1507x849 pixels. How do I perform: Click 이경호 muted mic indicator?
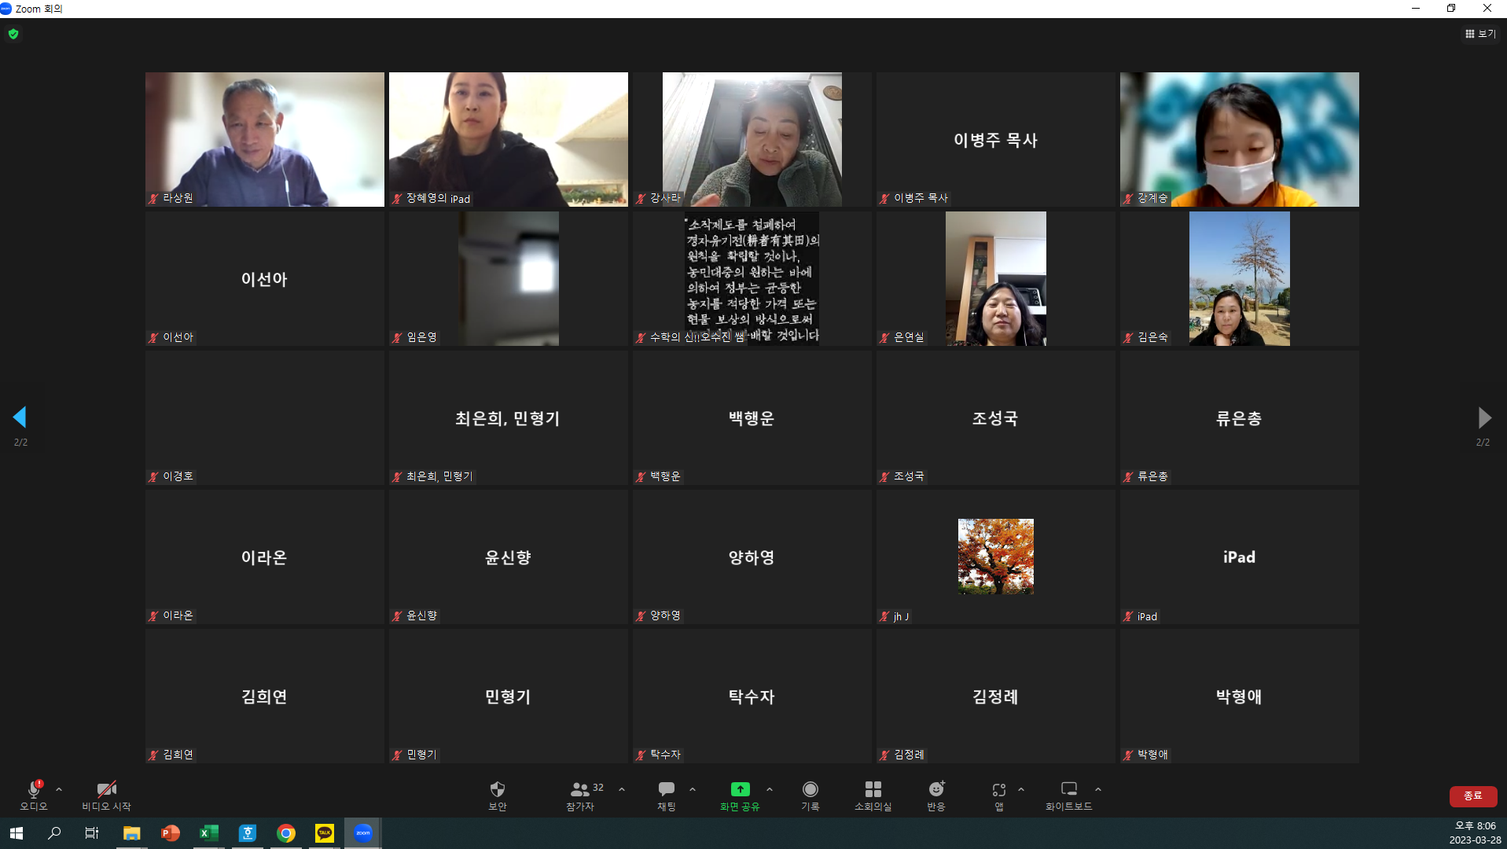click(x=154, y=476)
